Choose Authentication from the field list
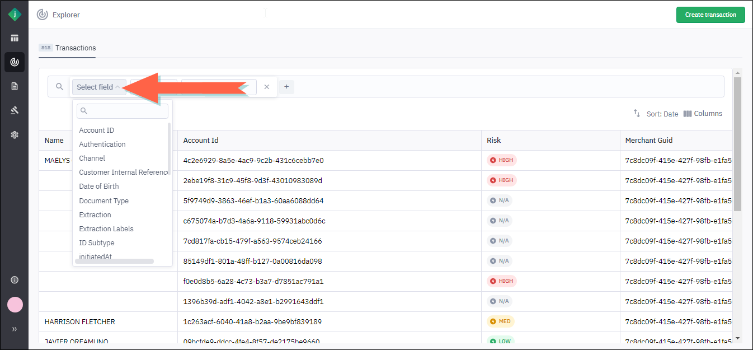The width and height of the screenshot is (753, 350). [102, 144]
